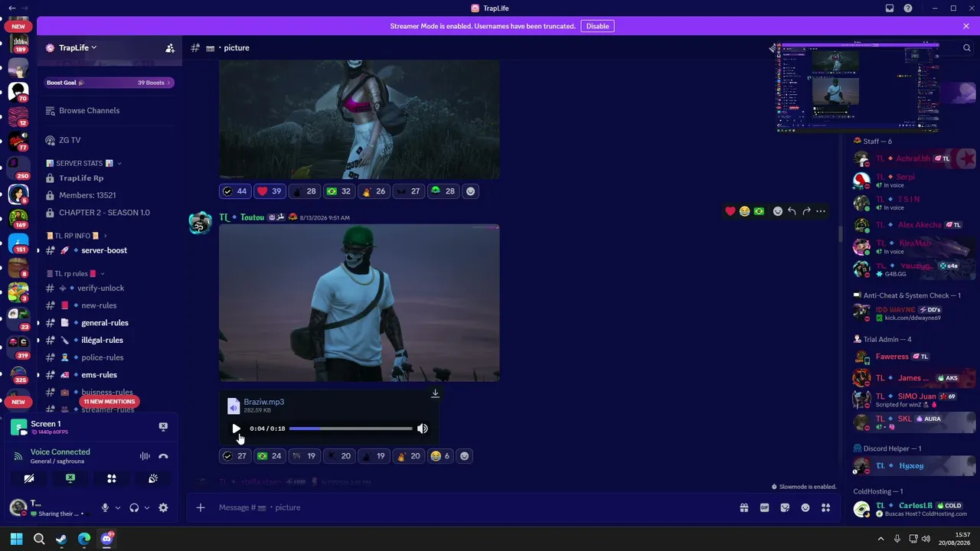
Task: Open voice noise suppression settings
Action: pos(145,456)
